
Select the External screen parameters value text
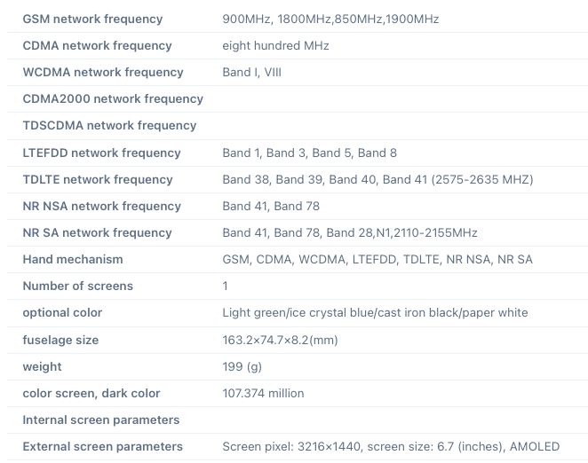tap(391, 446)
